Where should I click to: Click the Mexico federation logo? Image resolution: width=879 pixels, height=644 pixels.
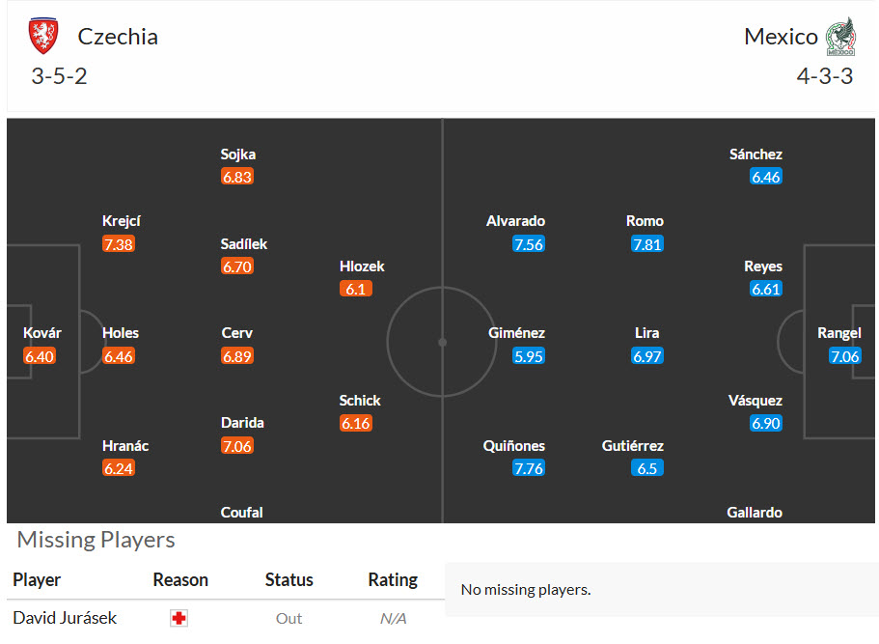840,37
